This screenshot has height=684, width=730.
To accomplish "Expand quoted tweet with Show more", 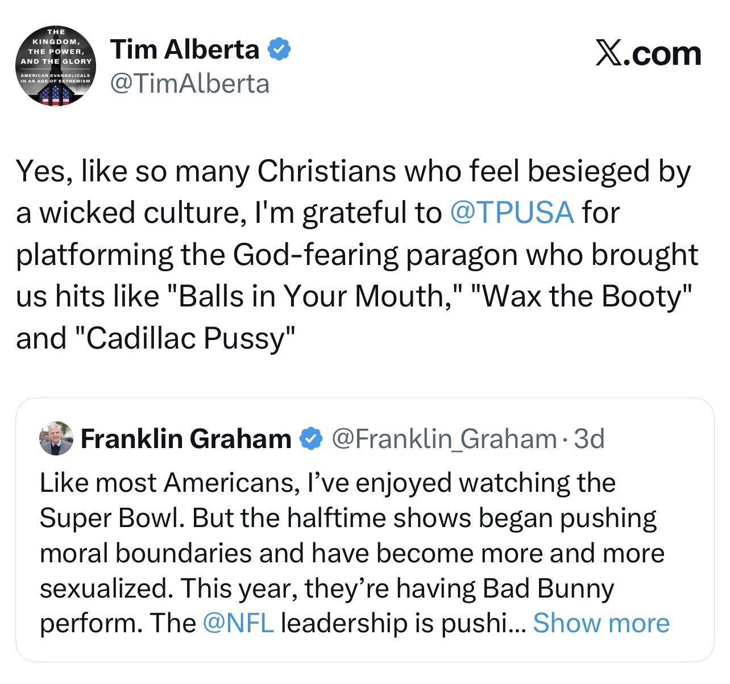I will click(601, 623).
